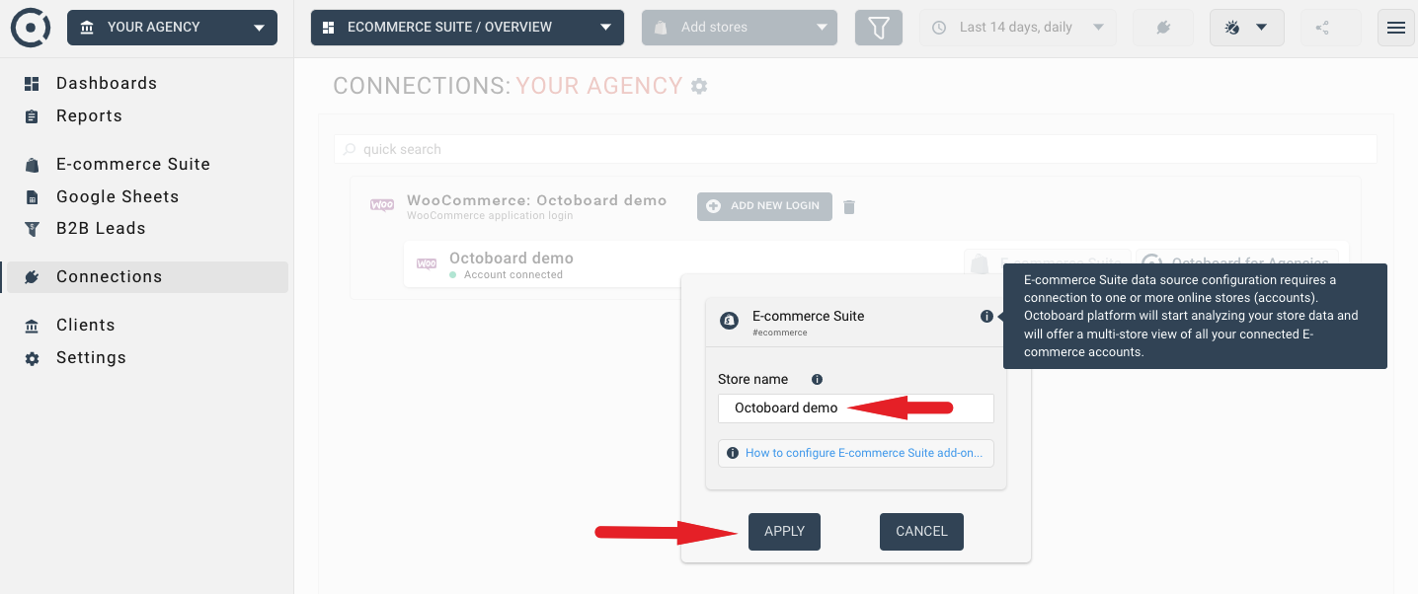Open Clients in sidebar

pos(85,326)
